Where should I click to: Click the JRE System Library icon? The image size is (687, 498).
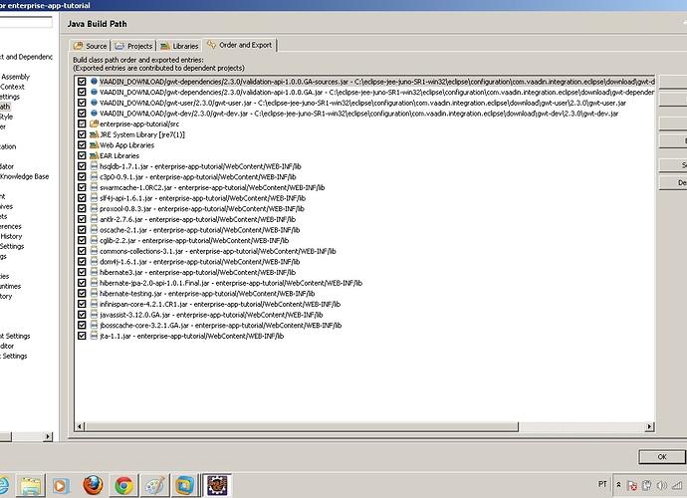pyautogui.click(x=94, y=134)
